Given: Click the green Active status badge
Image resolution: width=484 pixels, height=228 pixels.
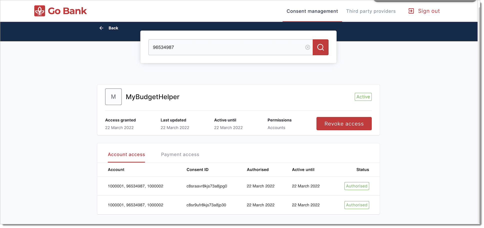Looking at the screenshot, I should tap(363, 97).
